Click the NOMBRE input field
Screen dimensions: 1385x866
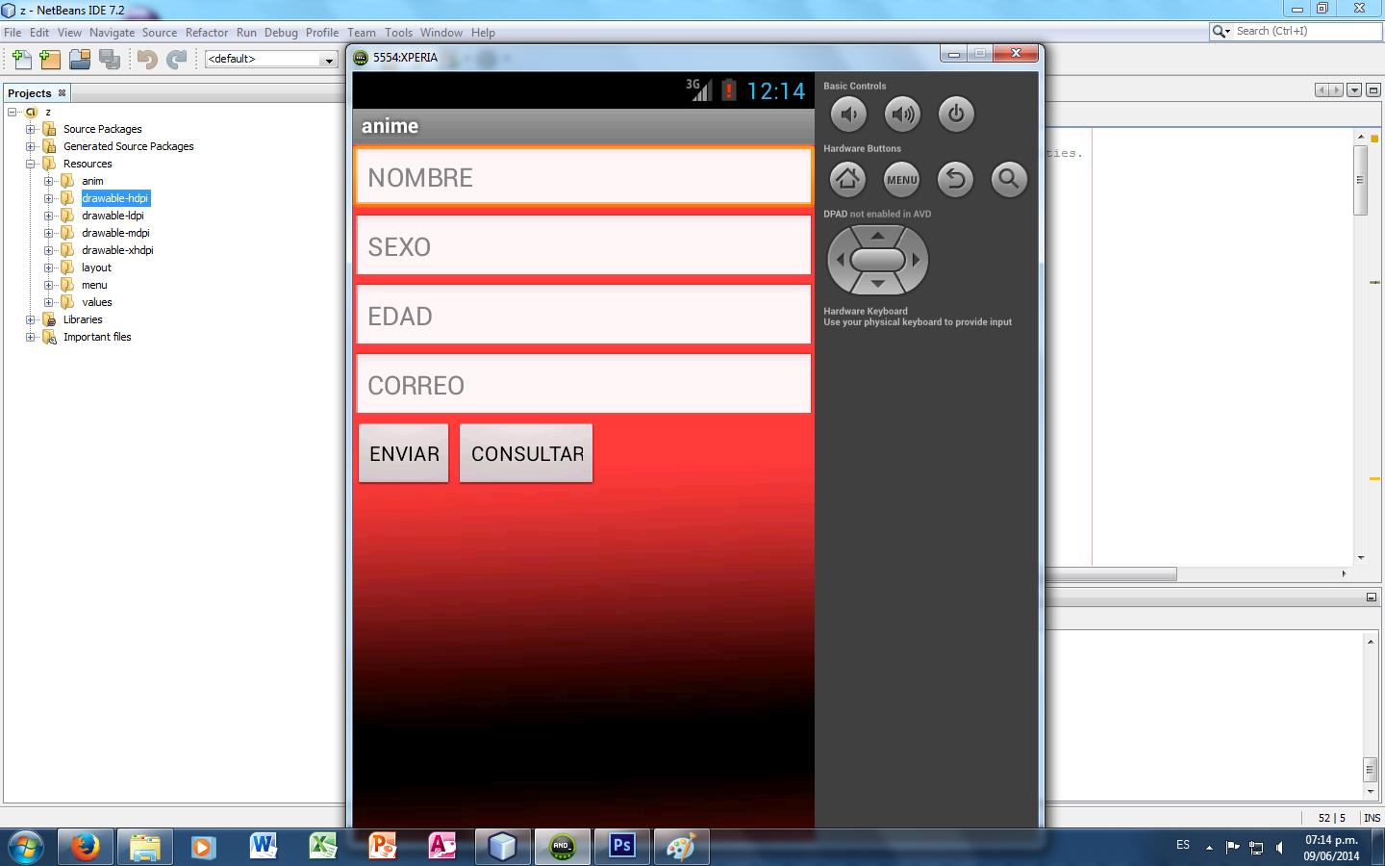click(x=583, y=177)
